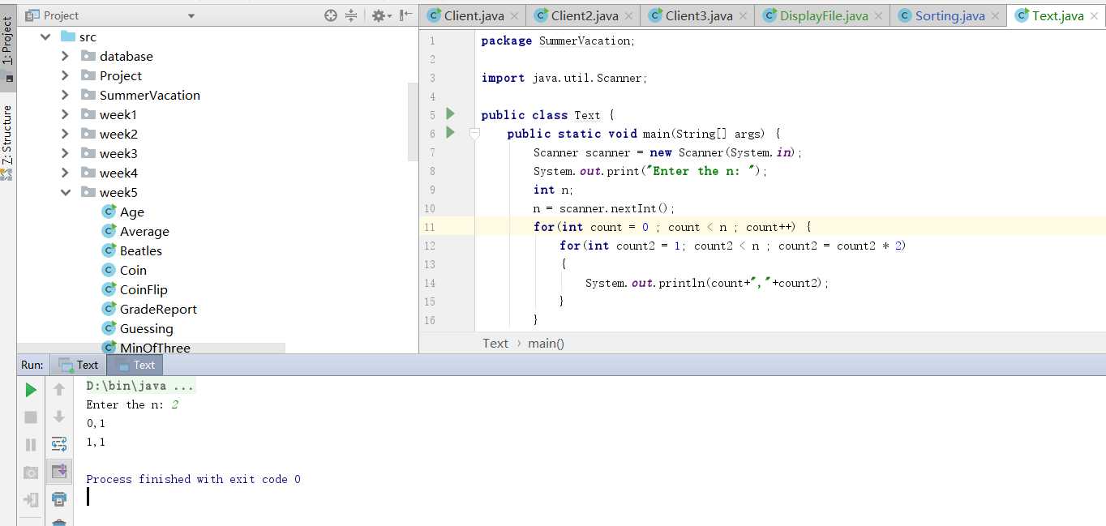Hide the Project tool window with the arrow icon

point(405,15)
